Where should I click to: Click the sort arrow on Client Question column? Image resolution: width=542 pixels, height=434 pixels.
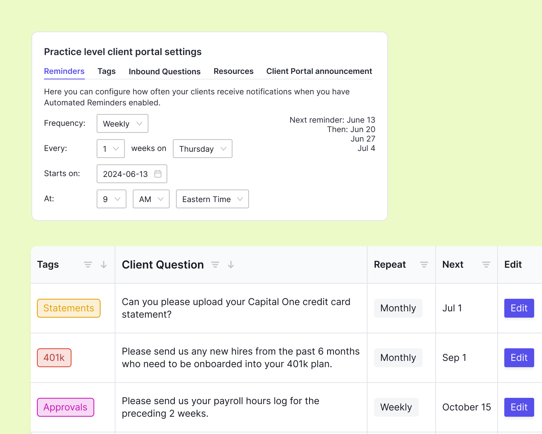click(x=231, y=265)
